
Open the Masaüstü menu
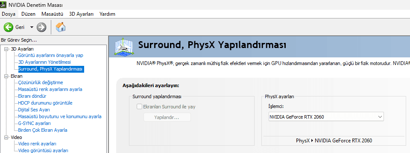pyautogui.click(x=52, y=14)
